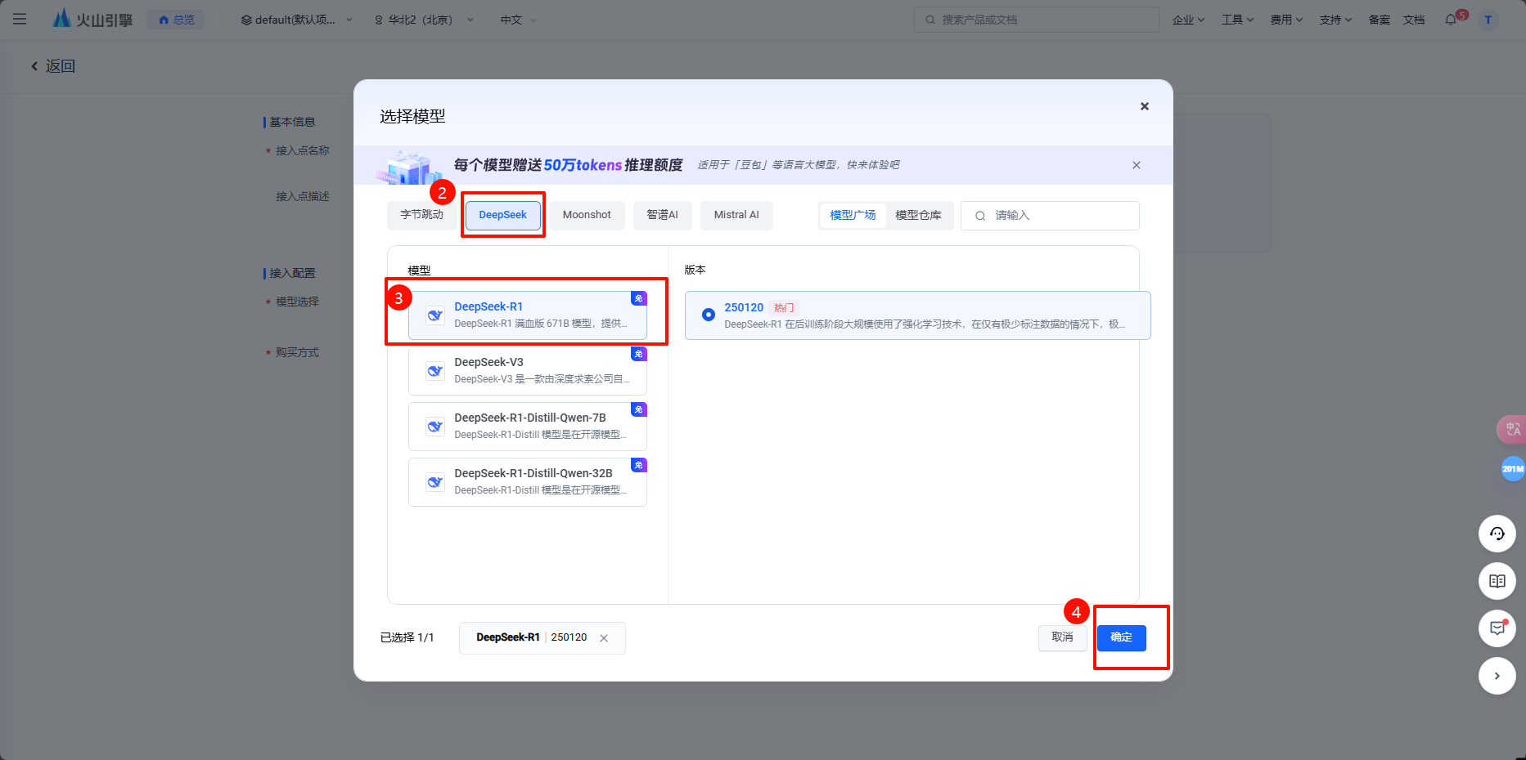Click the 接入配置 section heading
The width and height of the screenshot is (1526, 760).
pos(291,273)
